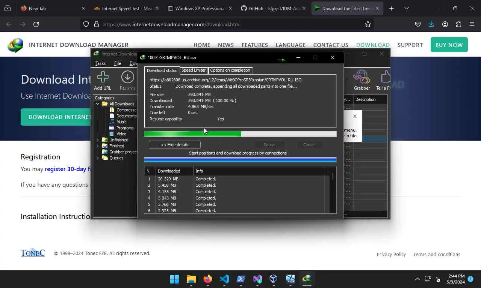
Task: Select the Programs category icon
Action: point(112,128)
